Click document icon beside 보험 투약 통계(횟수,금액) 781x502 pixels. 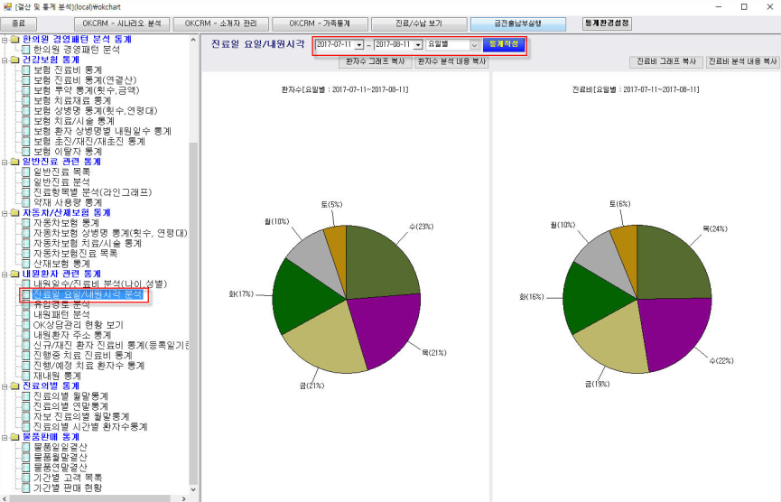(25, 90)
